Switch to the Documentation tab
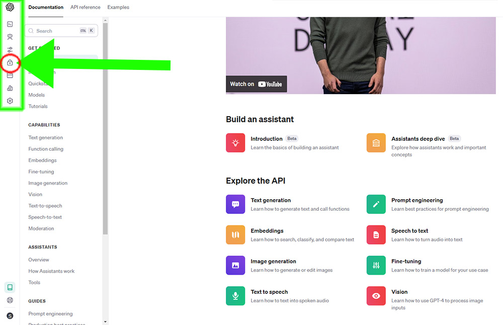 coord(46,7)
